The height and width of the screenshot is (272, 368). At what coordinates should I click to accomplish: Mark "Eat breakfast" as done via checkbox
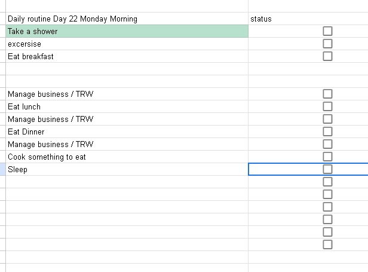click(327, 56)
